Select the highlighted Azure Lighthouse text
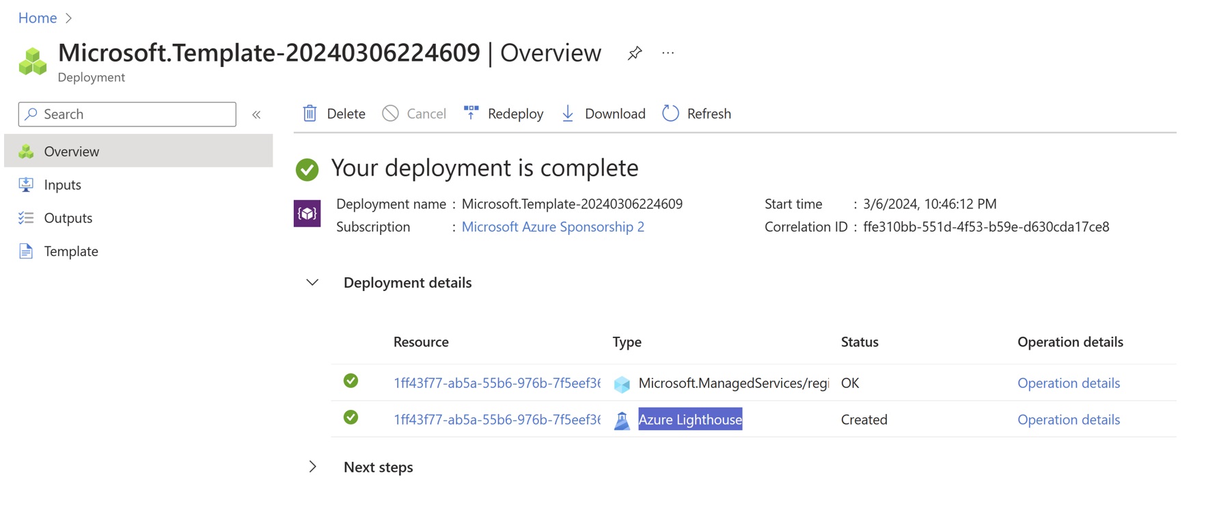 tap(690, 419)
